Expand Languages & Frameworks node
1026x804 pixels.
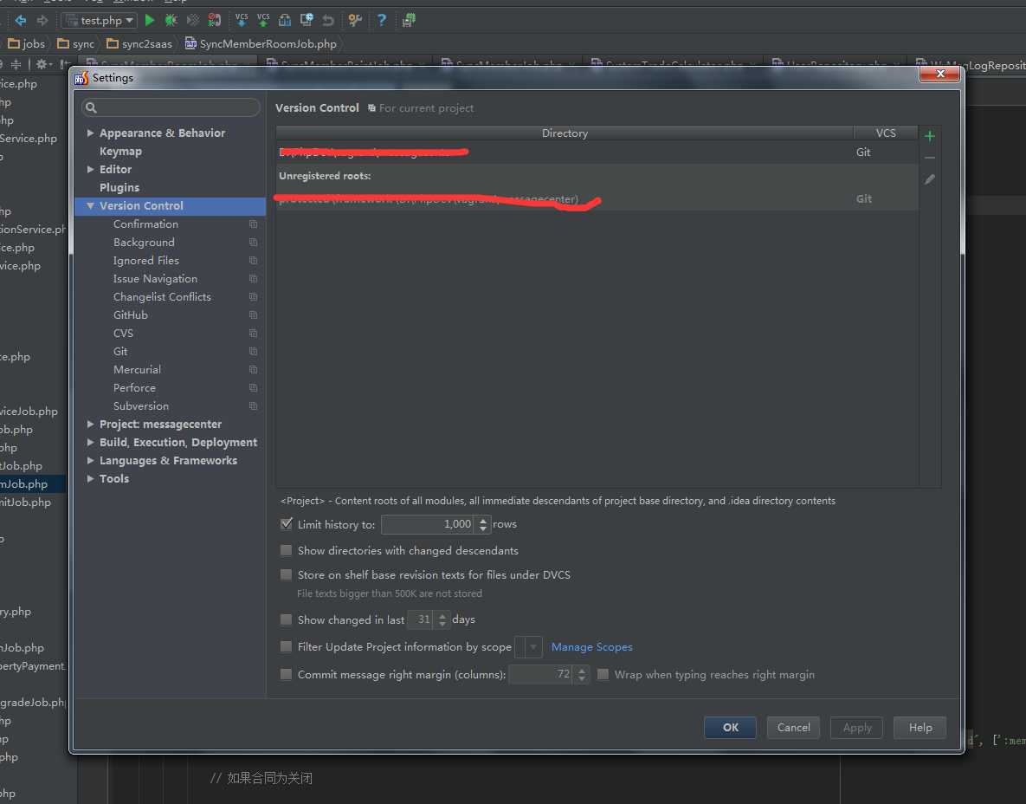coord(90,461)
